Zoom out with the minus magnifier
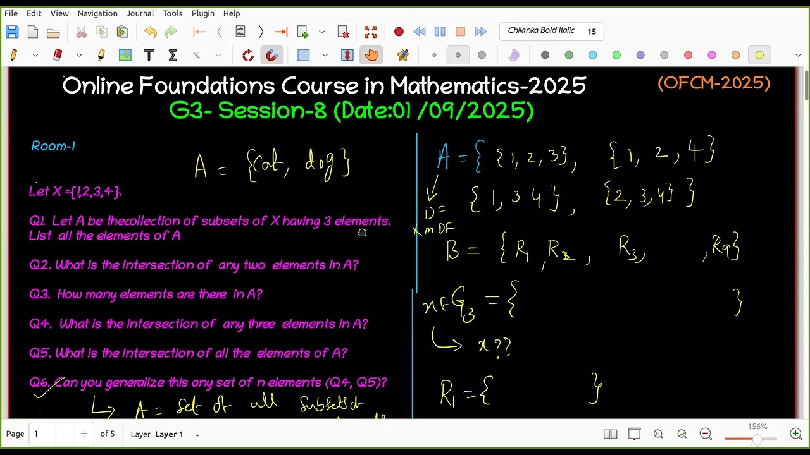Screen dimensions: 810x455 pos(706,434)
